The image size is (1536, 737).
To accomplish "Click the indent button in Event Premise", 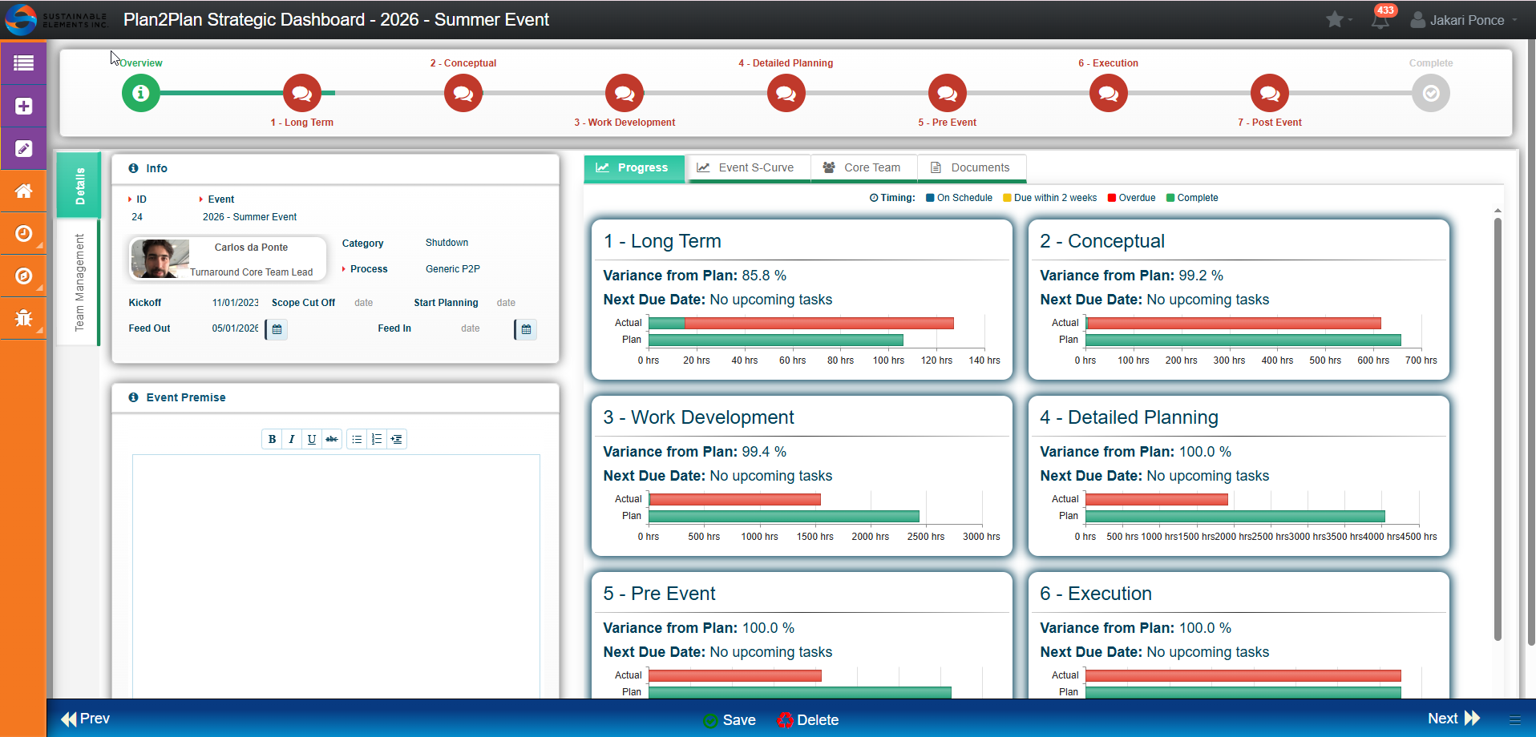I will click(x=397, y=439).
